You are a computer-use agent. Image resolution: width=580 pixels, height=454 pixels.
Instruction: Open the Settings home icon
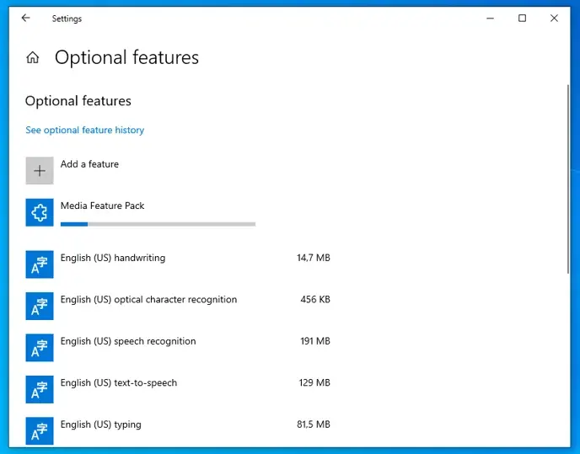33,57
